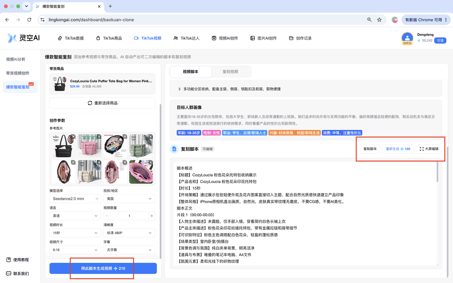Open the page zoom magnifier in address bar

369,20
